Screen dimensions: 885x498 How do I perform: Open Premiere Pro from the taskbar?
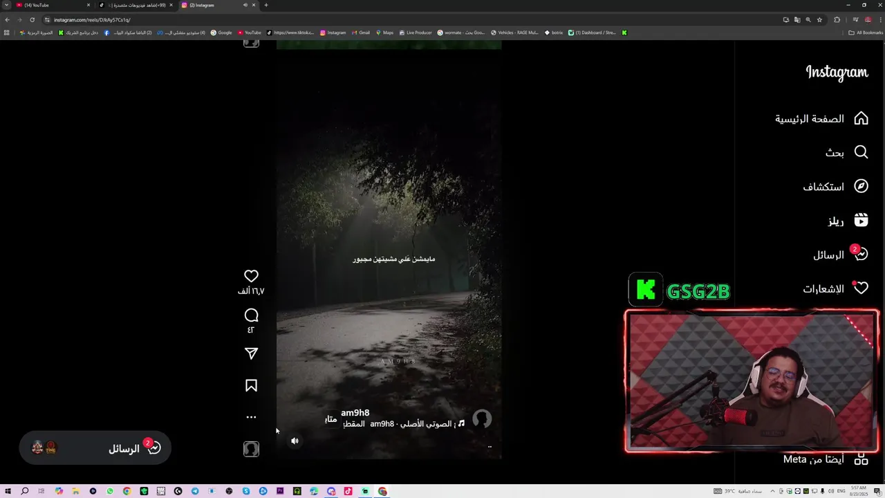[x=280, y=491]
